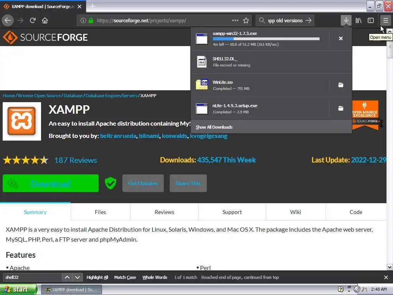Screen dimensions: 393x295
Task: Open the 187 Reviews link
Action: pyautogui.click(x=76, y=160)
